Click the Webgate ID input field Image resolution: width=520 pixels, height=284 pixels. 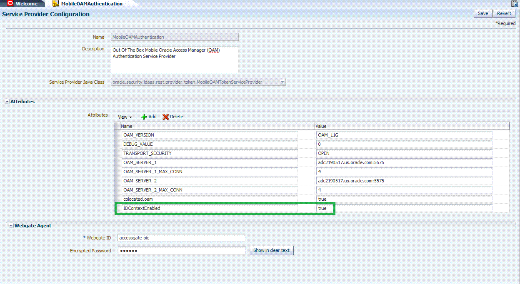coord(182,238)
